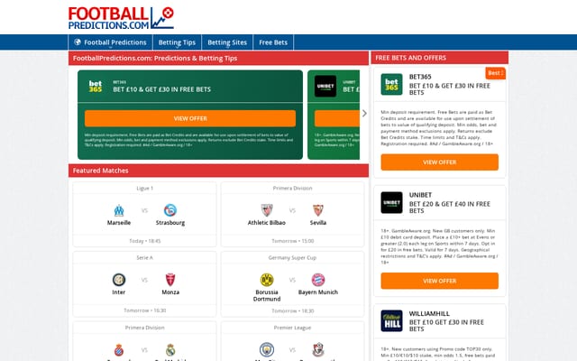Open the Unibet logo in the sidebar offer
The image size is (577, 361).
click(x=391, y=202)
